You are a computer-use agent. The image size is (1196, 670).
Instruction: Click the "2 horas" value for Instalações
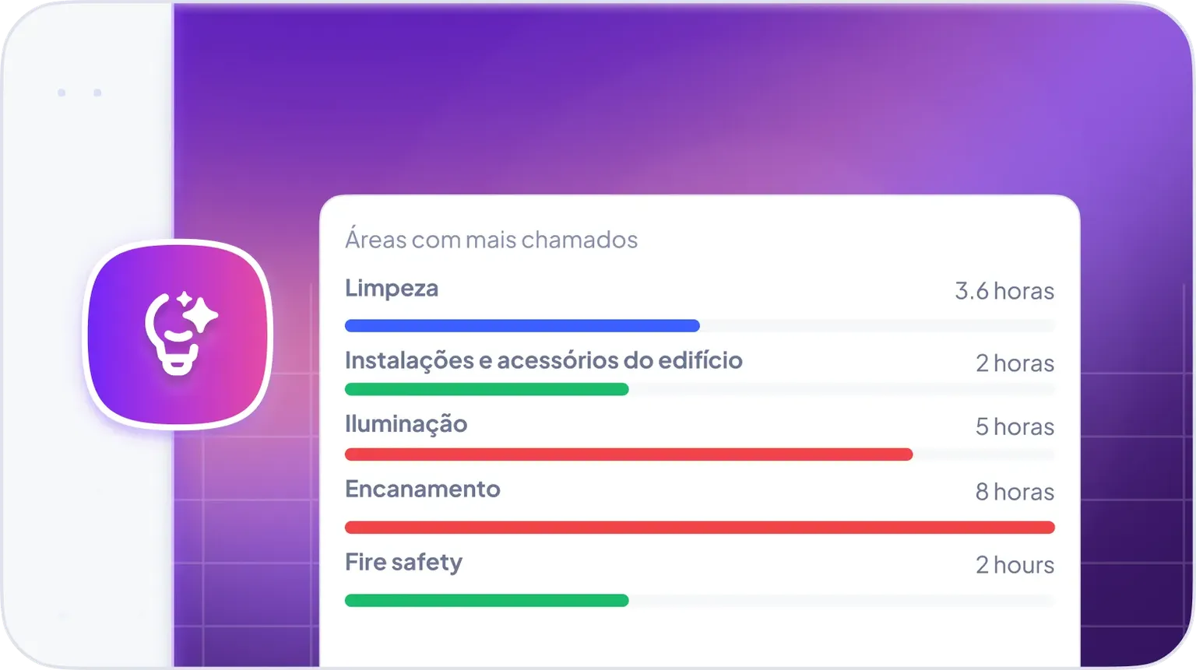pos(1015,363)
